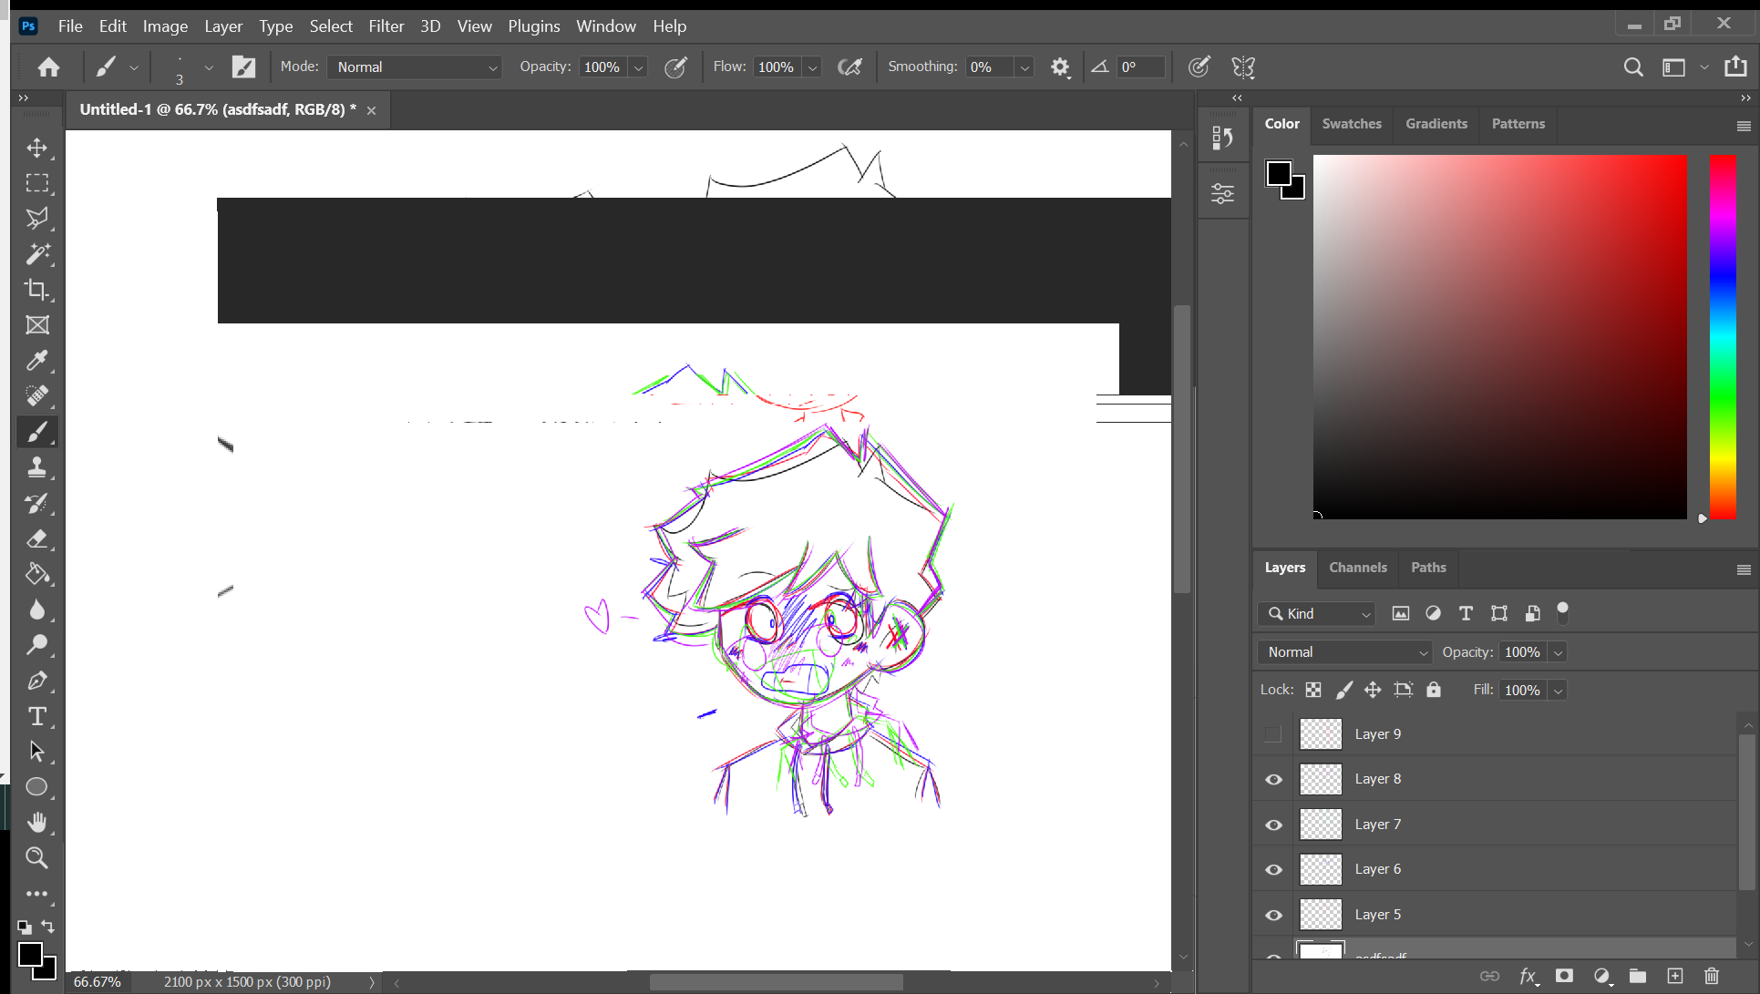Screen dimensions: 1760x994
Task: Show Layer 9 by enabling its visibility
Action: pos(1272,733)
